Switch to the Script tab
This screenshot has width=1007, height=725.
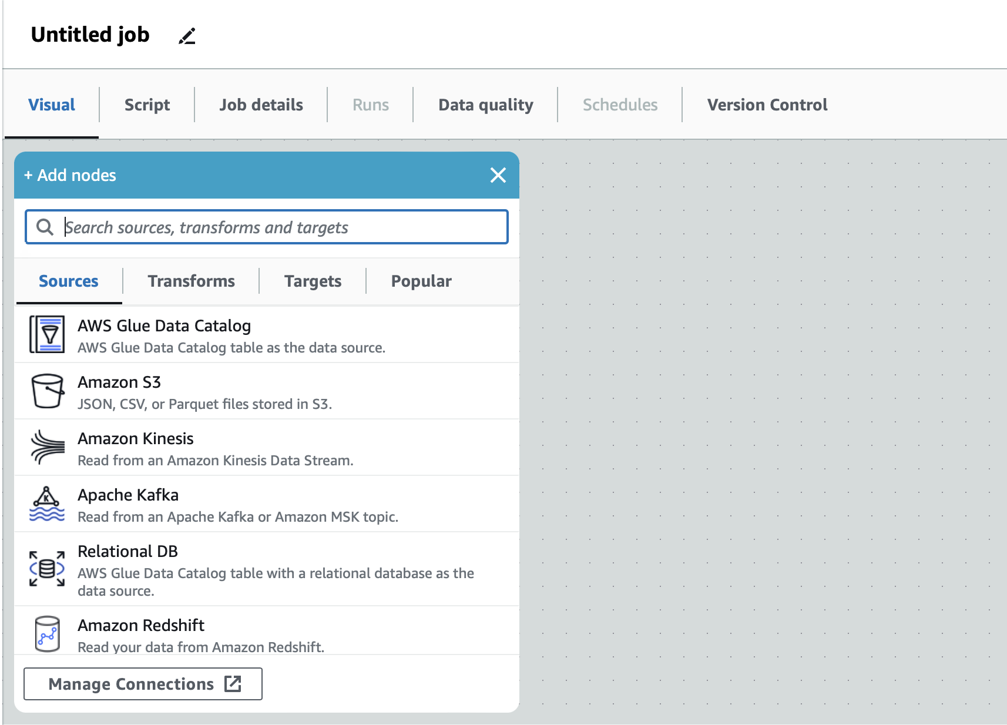[x=147, y=105]
